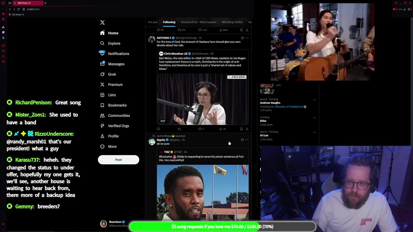
Task: Click the browser forward arrow
Action: pos(14,9)
